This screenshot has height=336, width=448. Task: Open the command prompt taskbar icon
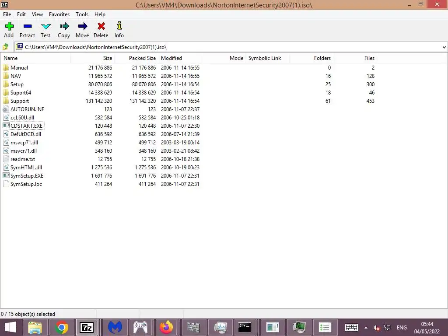tap(245, 327)
